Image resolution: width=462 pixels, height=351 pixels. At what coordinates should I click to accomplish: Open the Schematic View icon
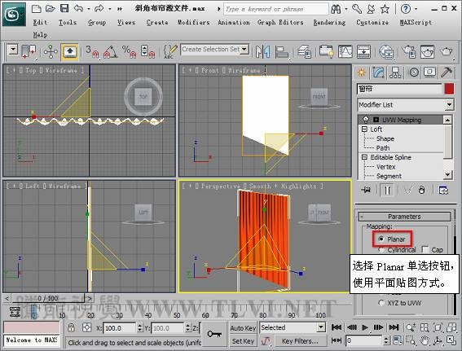click(364, 52)
